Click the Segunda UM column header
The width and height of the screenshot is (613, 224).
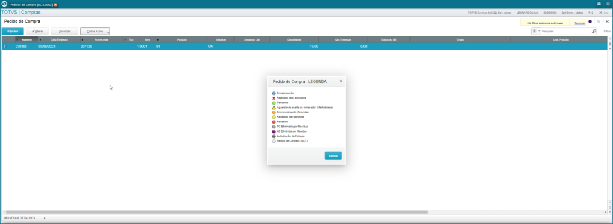(252, 40)
